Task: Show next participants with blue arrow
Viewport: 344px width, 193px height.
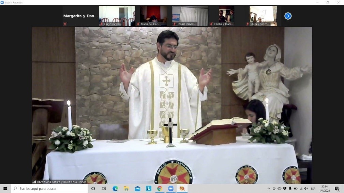Action: (288, 16)
